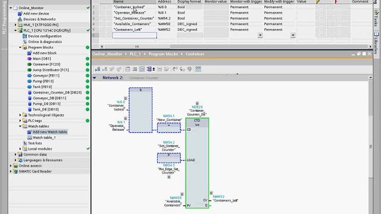Click the Tank [FB10] block icon

[x=29, y=87]
